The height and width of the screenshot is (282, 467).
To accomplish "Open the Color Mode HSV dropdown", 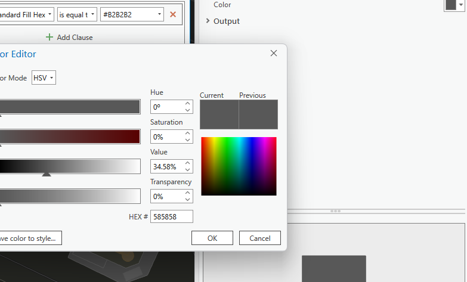I will click(44, 78).
